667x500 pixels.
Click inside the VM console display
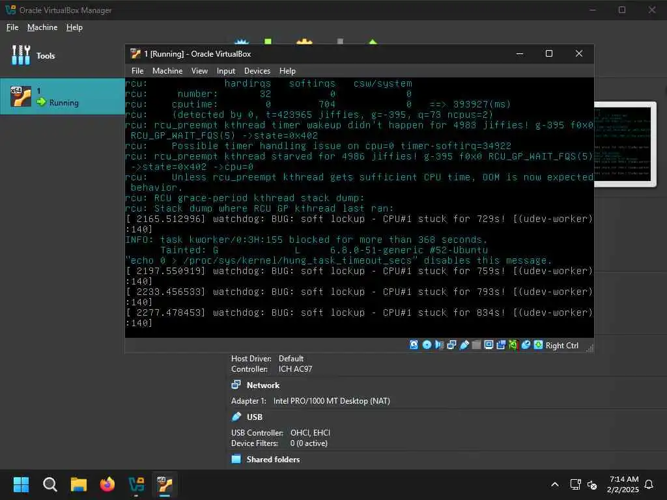pyautogui.click(x=360, y=208)
